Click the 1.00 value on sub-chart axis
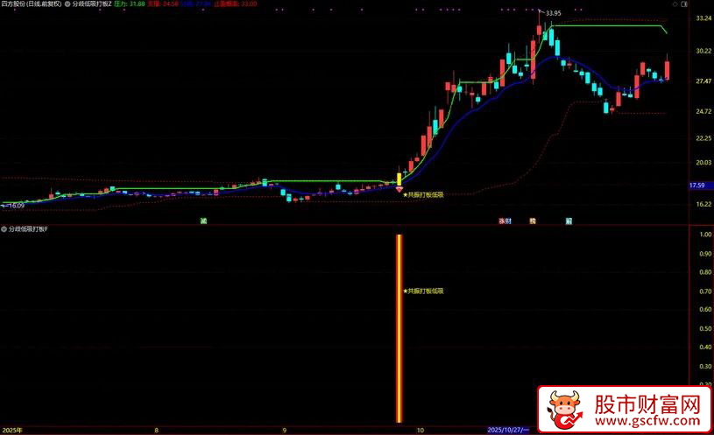 click(x=705, y=235)
